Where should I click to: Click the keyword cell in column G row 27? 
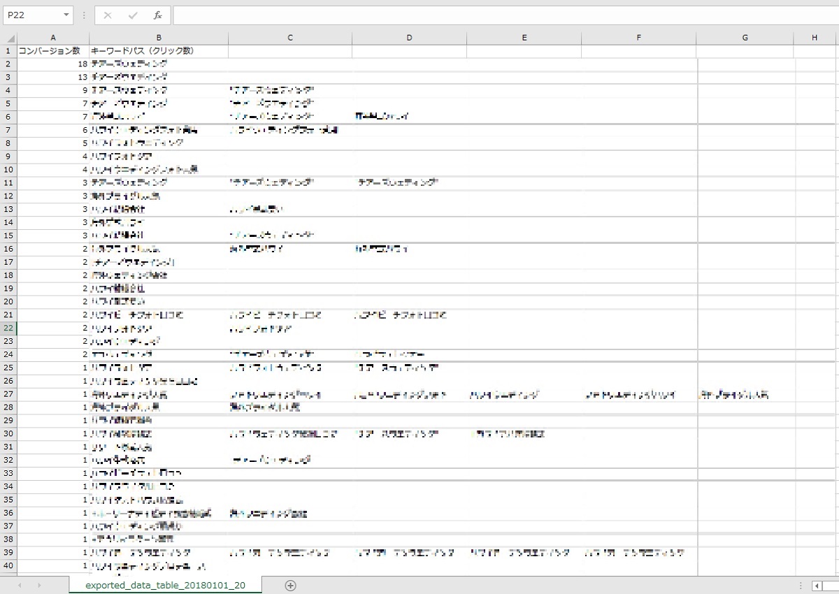click(x=745, y=394)
